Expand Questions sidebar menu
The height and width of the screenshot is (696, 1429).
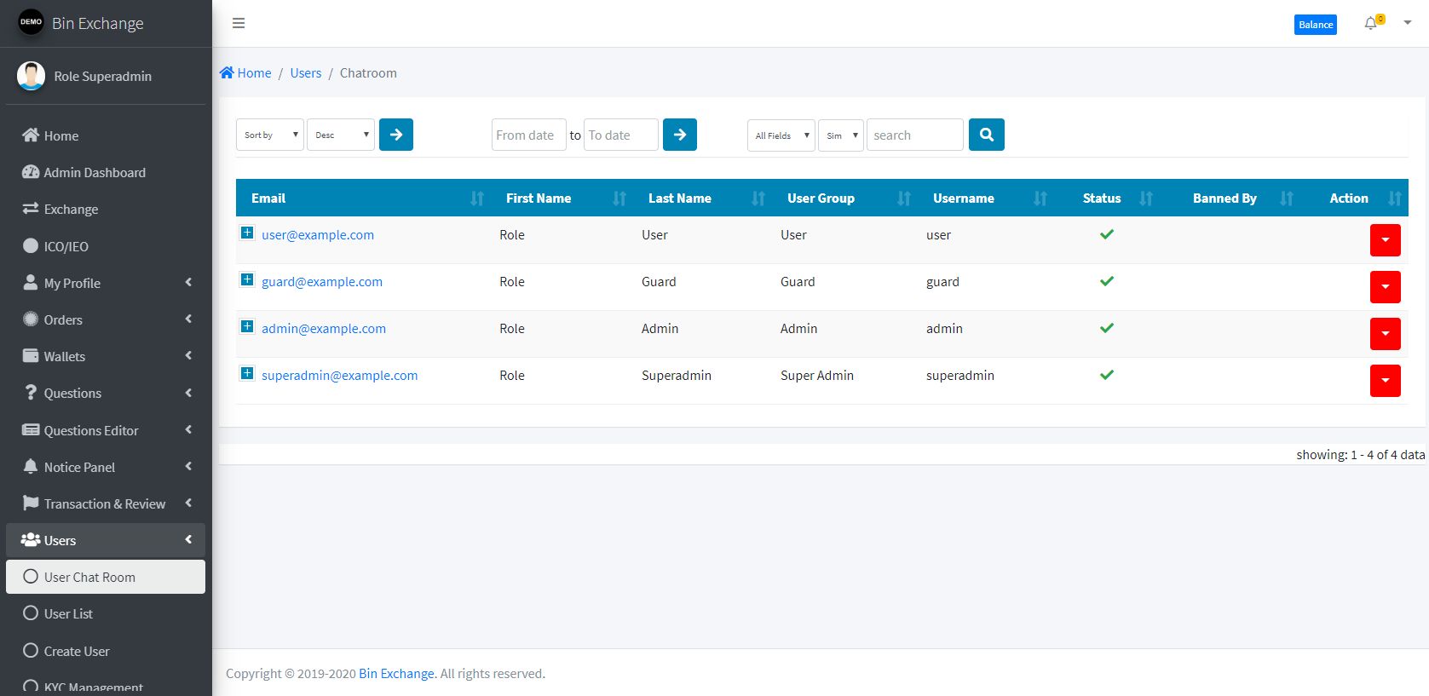(106, 393)
